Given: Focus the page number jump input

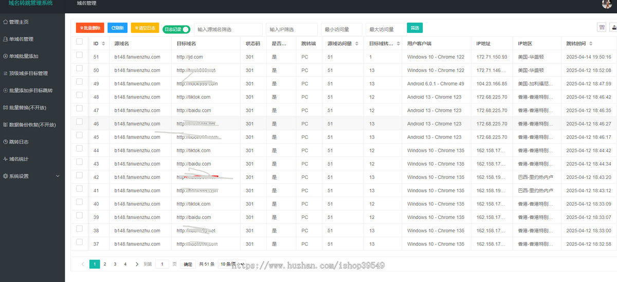Looking at the screenshot, I should point(162,264).
